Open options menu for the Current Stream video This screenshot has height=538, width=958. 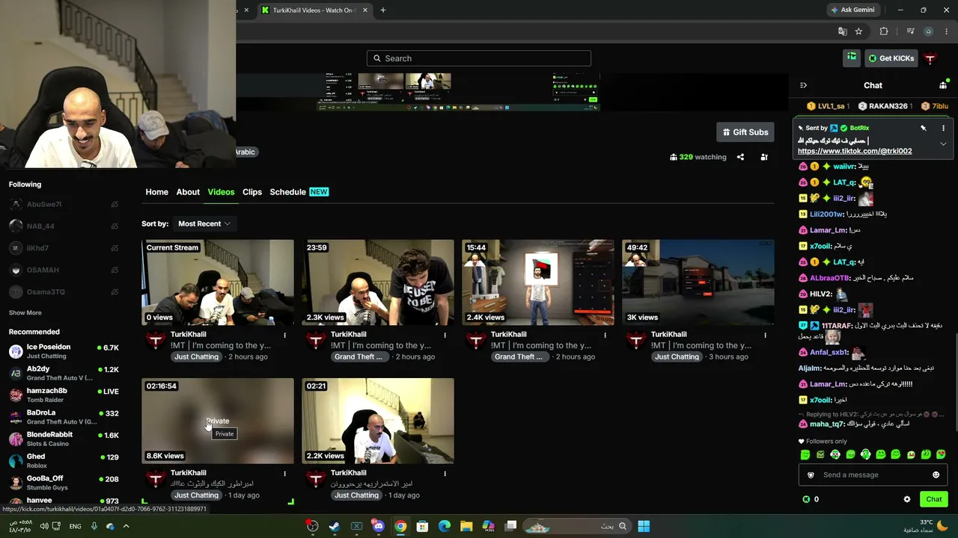(x=284, y=335)
